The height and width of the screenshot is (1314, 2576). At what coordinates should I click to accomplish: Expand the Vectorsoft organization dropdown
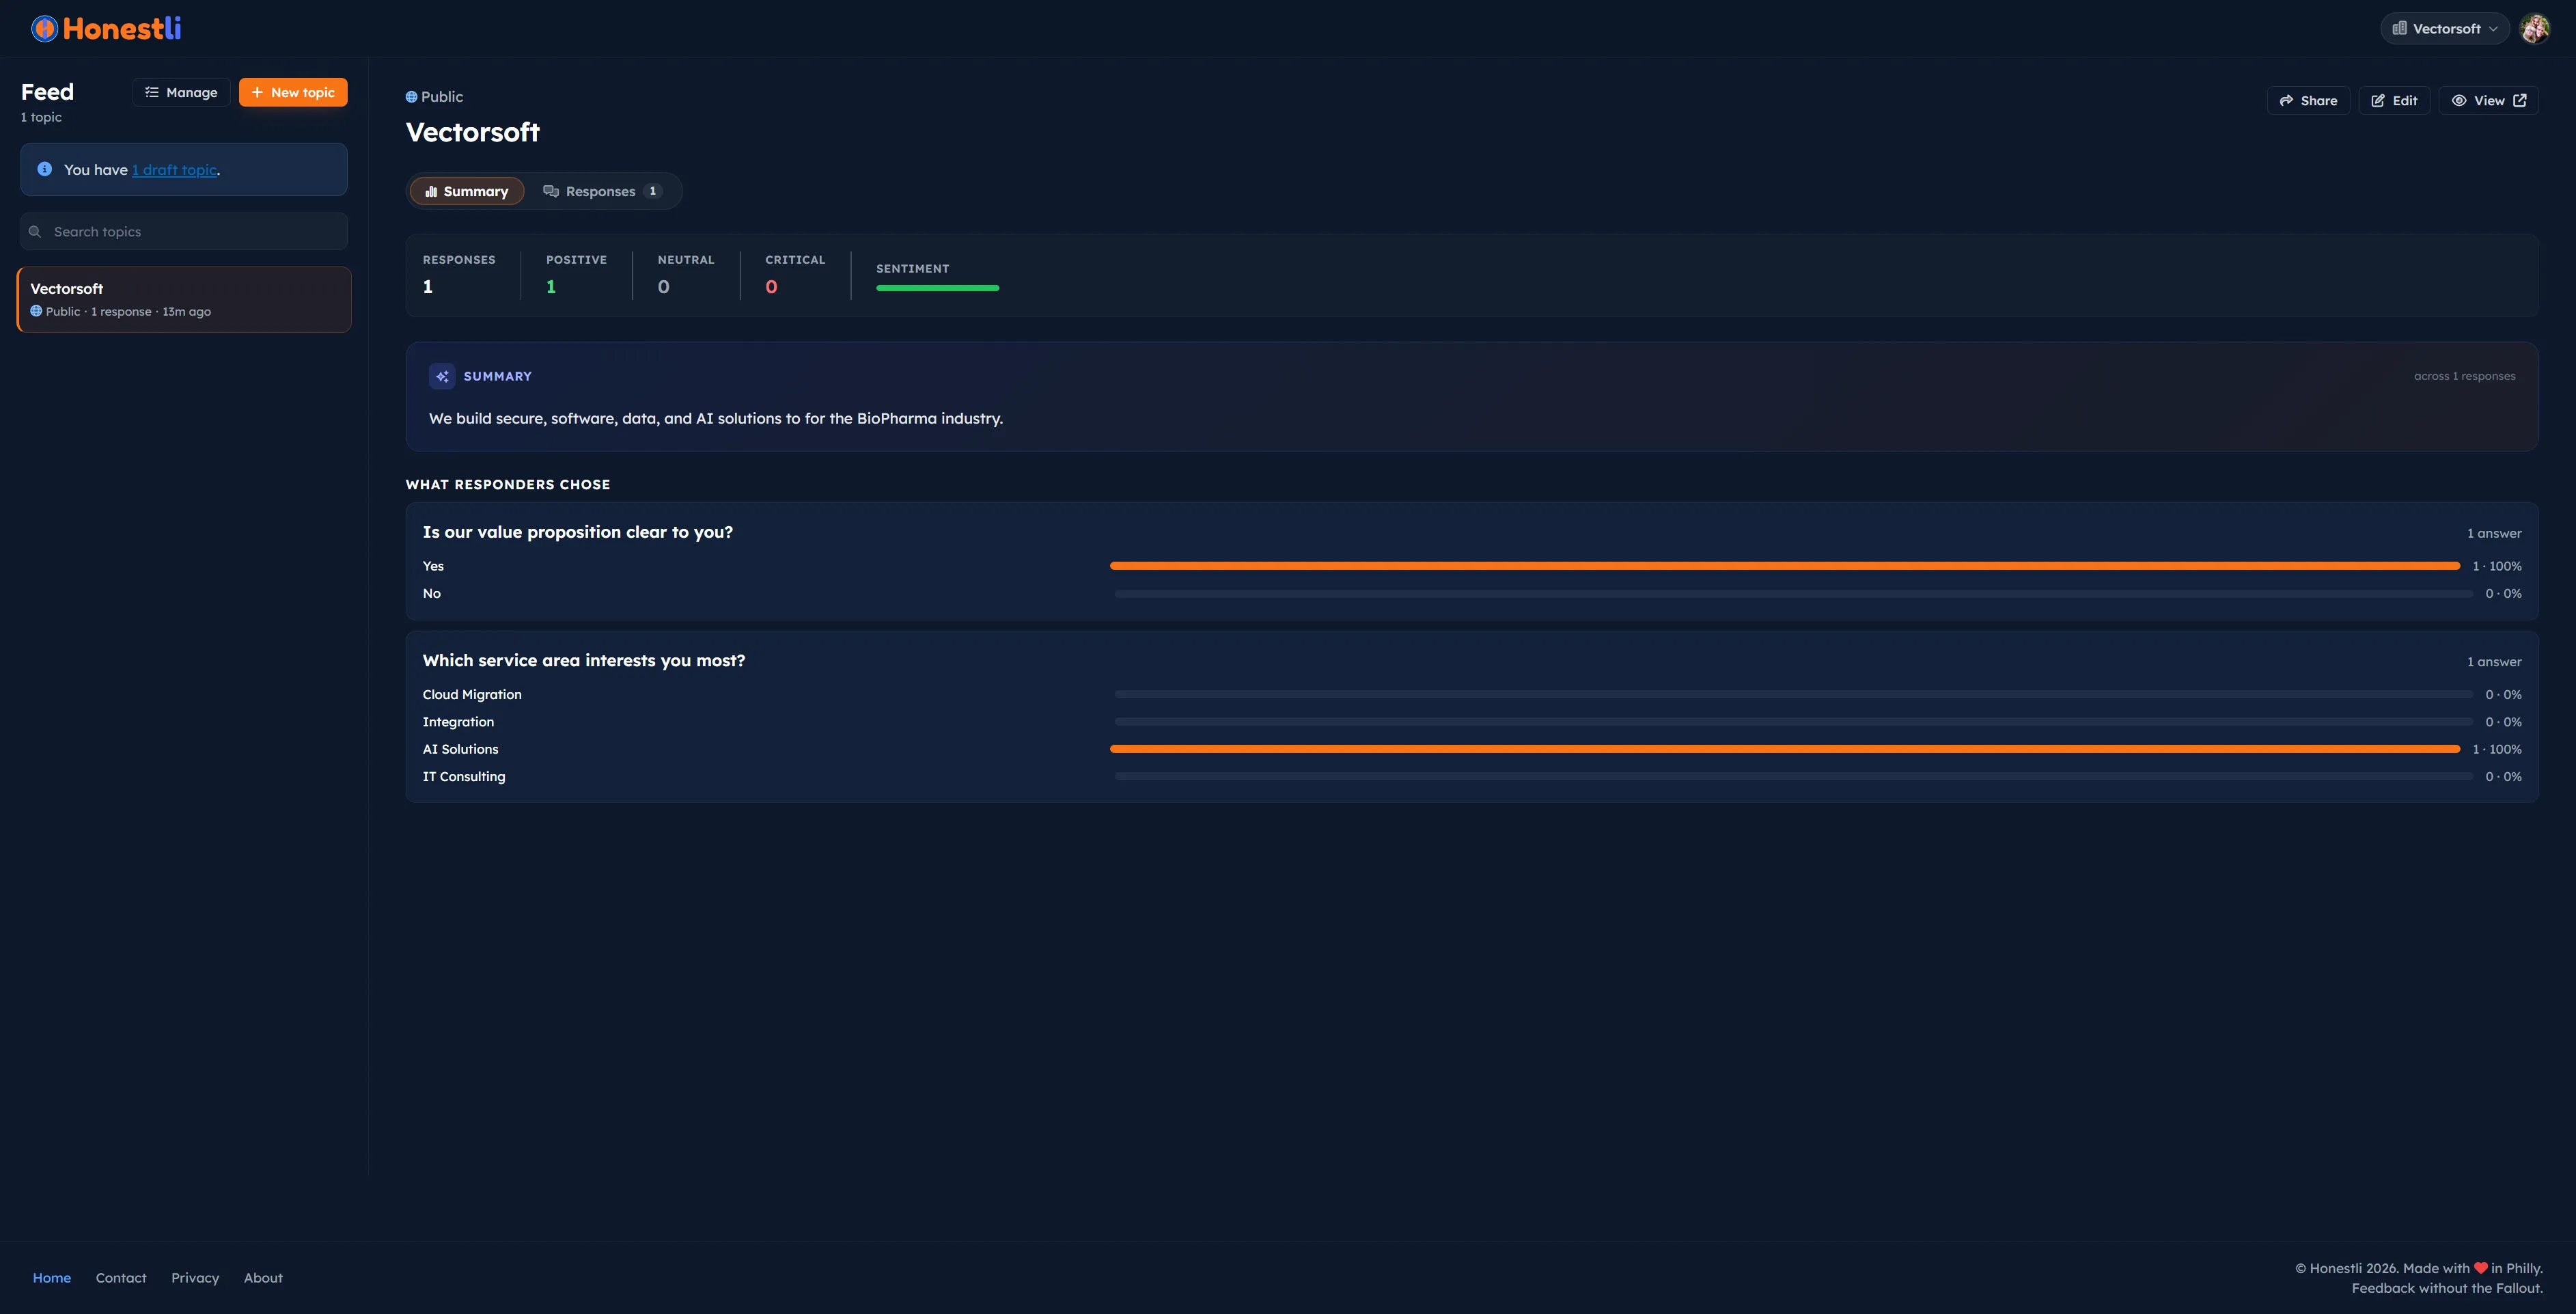click(x=2445, y=29)
